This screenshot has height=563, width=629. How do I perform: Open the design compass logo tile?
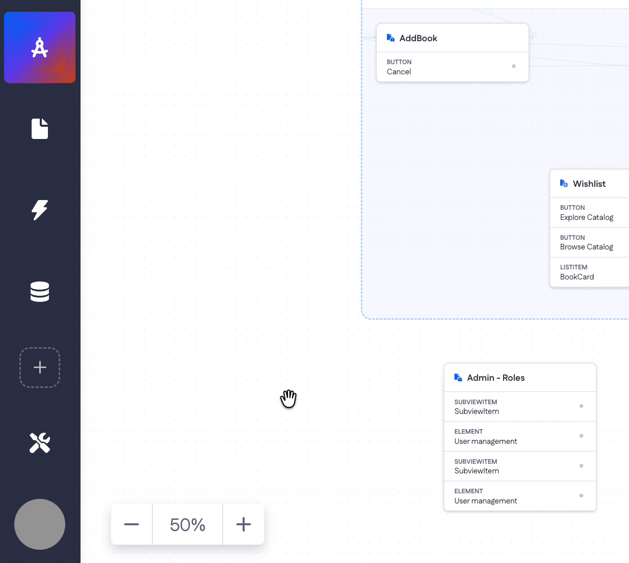40,47
